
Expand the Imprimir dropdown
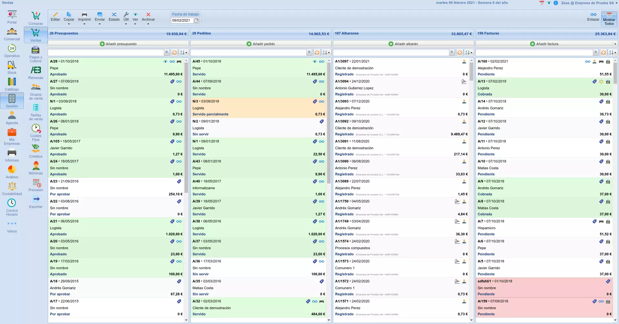(84, 24)
